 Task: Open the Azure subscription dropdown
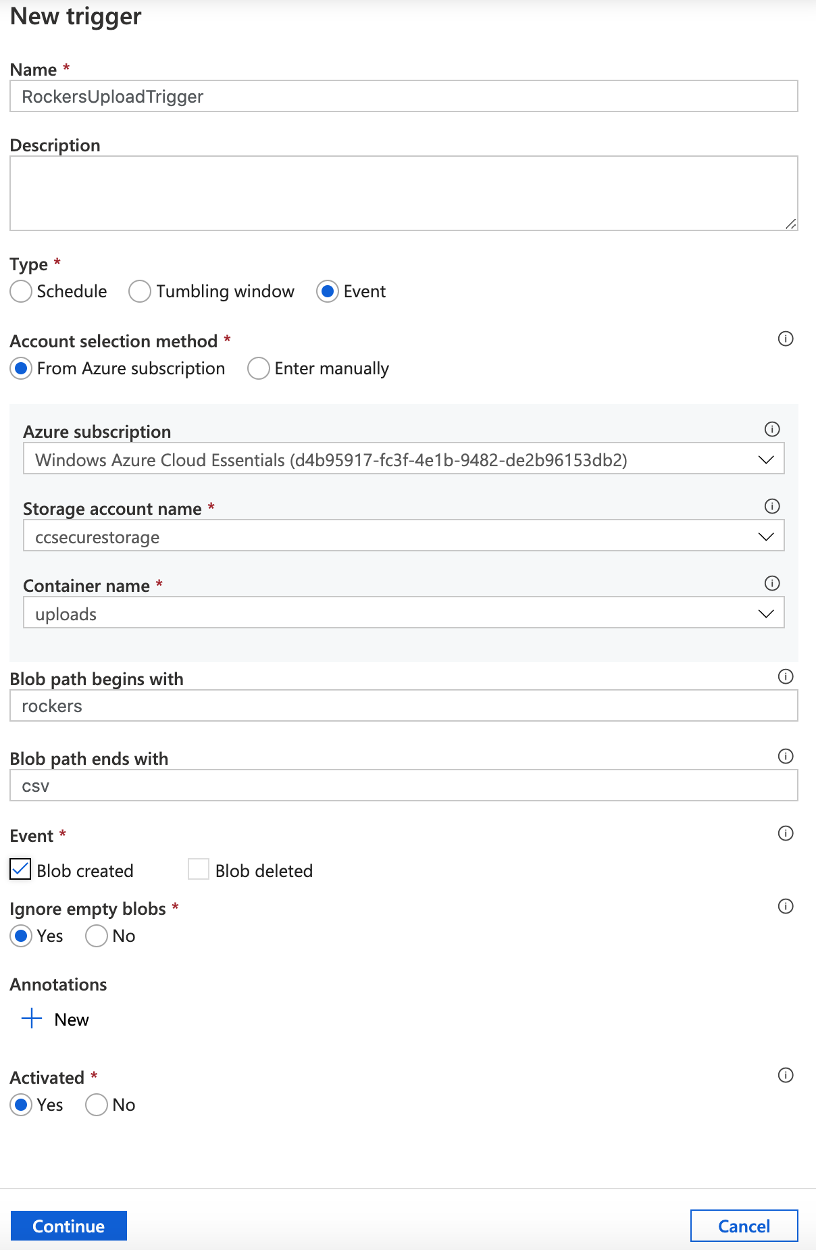404,459
